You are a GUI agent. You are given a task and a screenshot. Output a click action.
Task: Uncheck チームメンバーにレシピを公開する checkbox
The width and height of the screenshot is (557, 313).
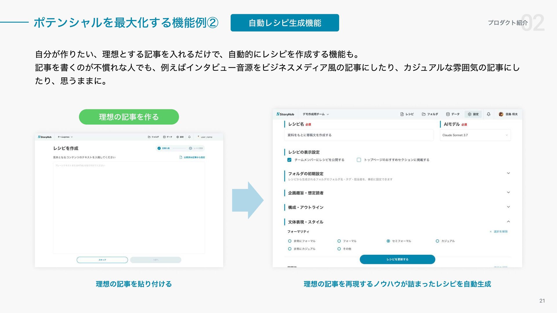coord(289,160)
